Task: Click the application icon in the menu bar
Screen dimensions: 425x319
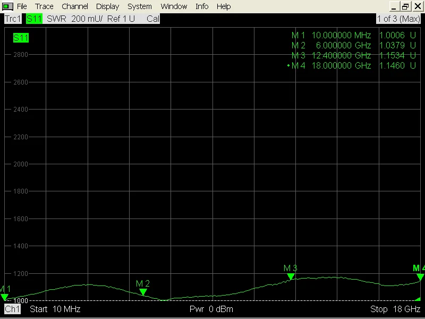Action: 7,6
